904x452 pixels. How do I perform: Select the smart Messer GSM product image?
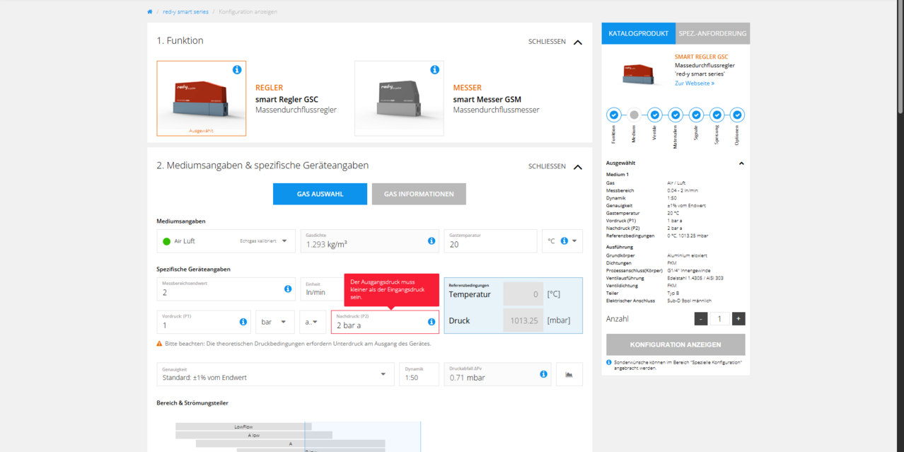click(399, 98)
